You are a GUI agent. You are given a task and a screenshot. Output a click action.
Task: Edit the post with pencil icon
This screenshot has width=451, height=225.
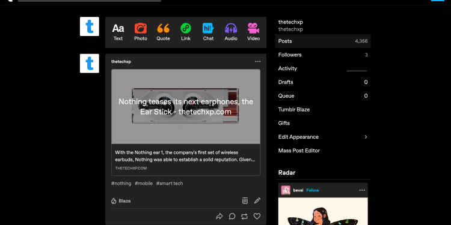click(x=257, y=200)
